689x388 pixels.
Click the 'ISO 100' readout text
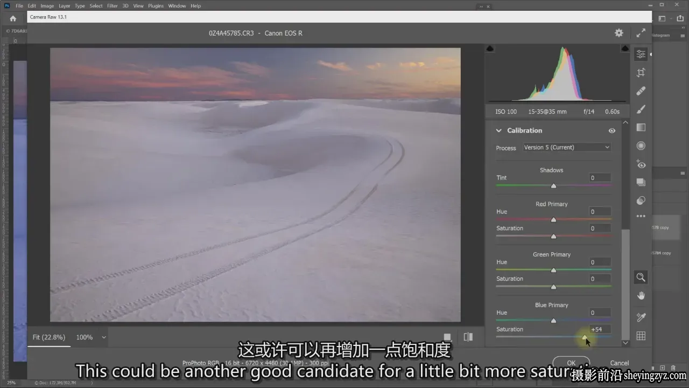(x=506, y=112)
